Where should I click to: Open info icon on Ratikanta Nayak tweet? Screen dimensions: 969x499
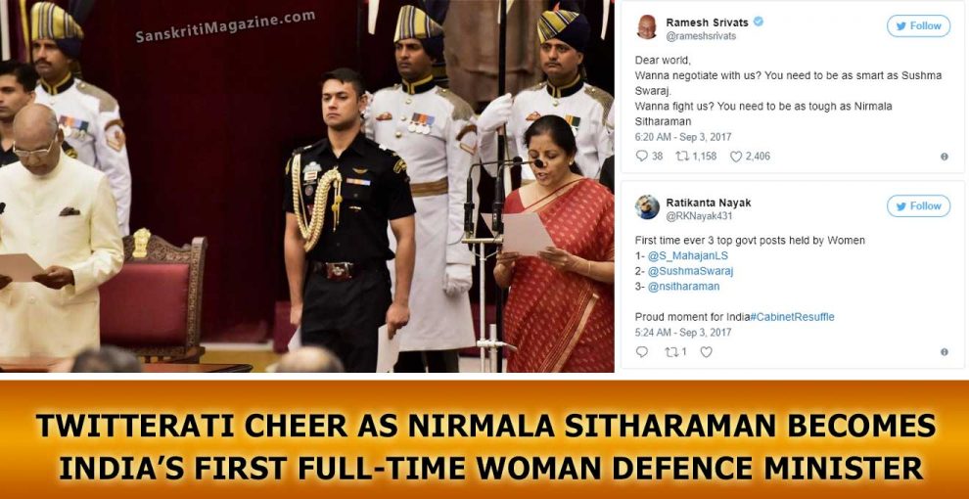click(x=945, y=352)
